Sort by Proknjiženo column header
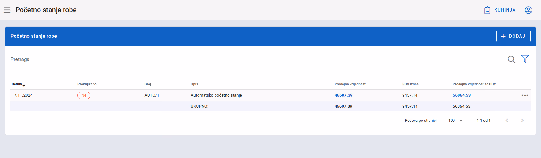The height and width of the screenshot is (158, 541). [x=87, y=84]
